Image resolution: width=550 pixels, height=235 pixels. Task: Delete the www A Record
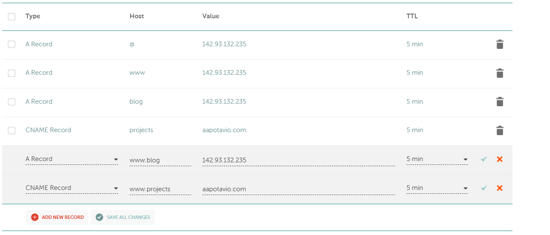(500, 73)
